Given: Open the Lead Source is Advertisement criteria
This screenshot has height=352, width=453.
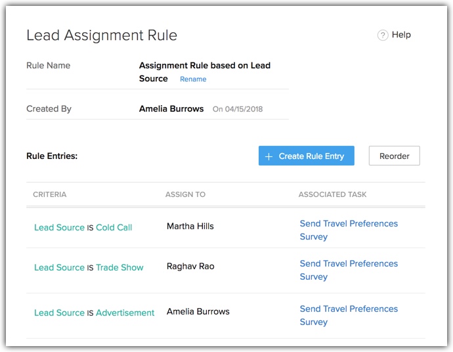Looking at the screenshot, I should (94, 313).
